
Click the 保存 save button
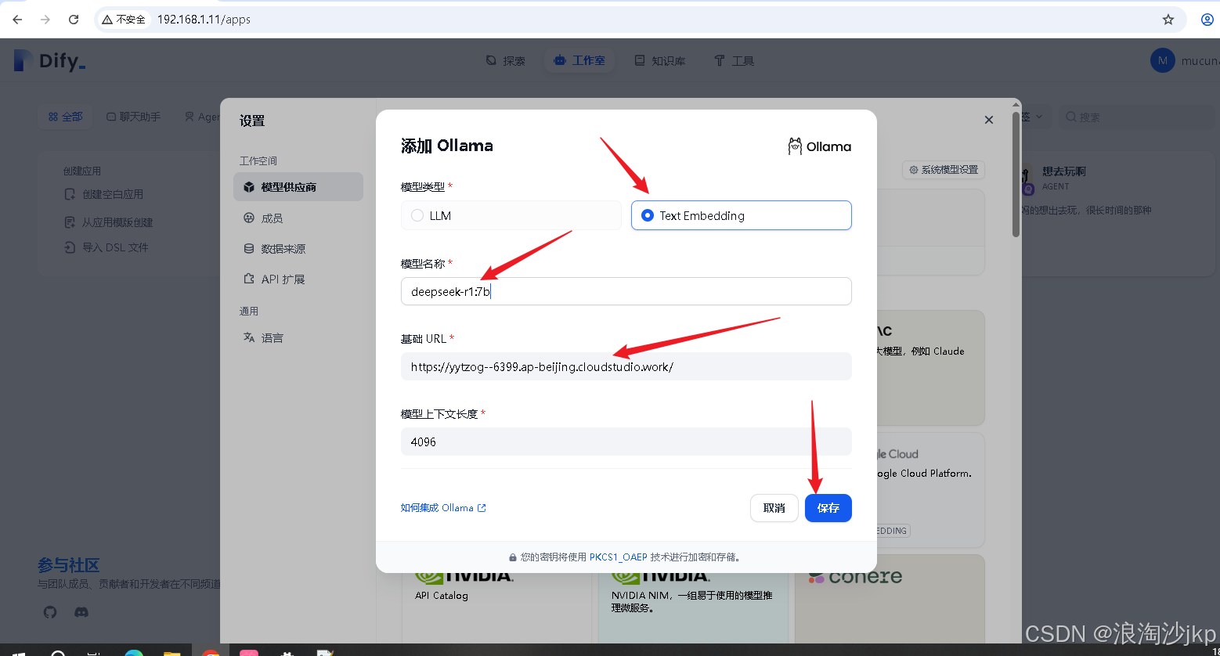828,508
